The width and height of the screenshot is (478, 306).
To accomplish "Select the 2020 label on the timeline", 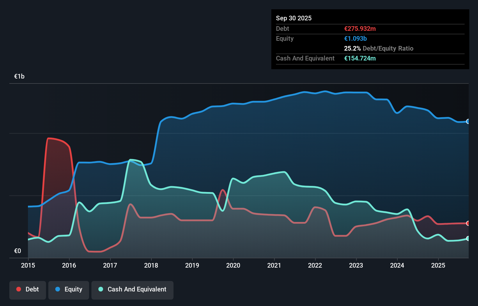I will 233,265.
